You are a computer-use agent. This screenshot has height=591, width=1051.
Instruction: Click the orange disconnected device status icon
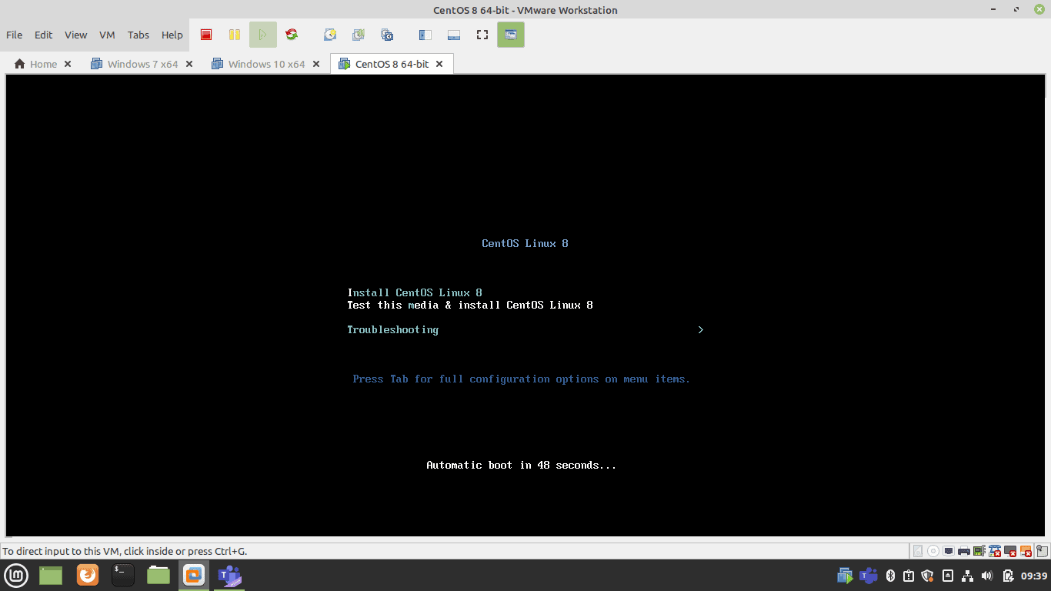[1026, 551]
